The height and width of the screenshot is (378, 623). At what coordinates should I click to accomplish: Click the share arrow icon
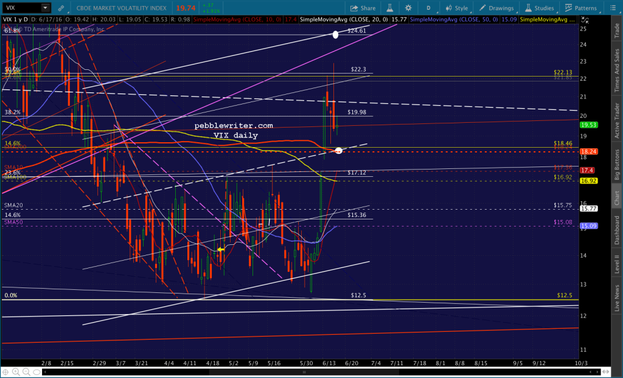tap(353, 8)
